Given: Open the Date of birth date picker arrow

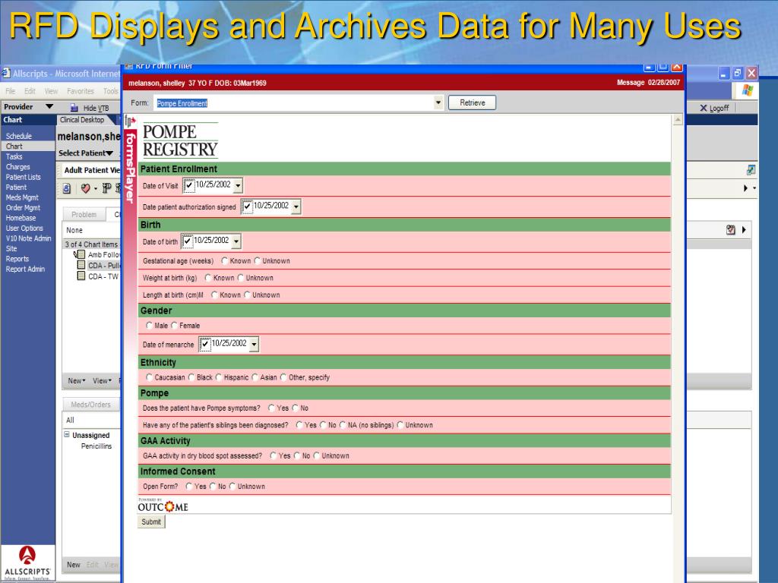Looking at the screenshot, I should pos(236,241).
